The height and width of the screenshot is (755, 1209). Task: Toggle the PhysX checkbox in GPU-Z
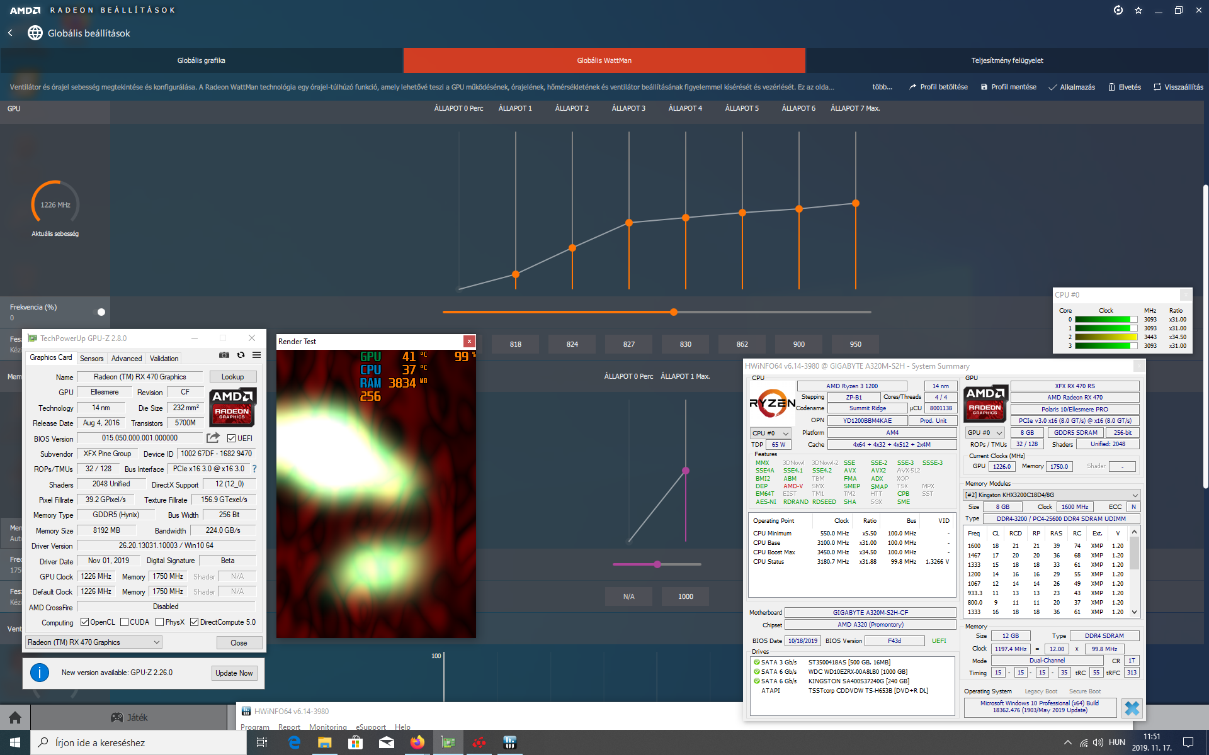[x=160, y=622]
